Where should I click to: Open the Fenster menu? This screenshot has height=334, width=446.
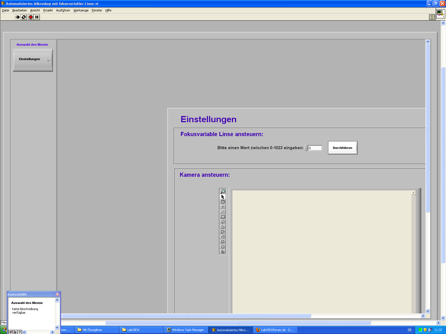click(x=97, y=10)
